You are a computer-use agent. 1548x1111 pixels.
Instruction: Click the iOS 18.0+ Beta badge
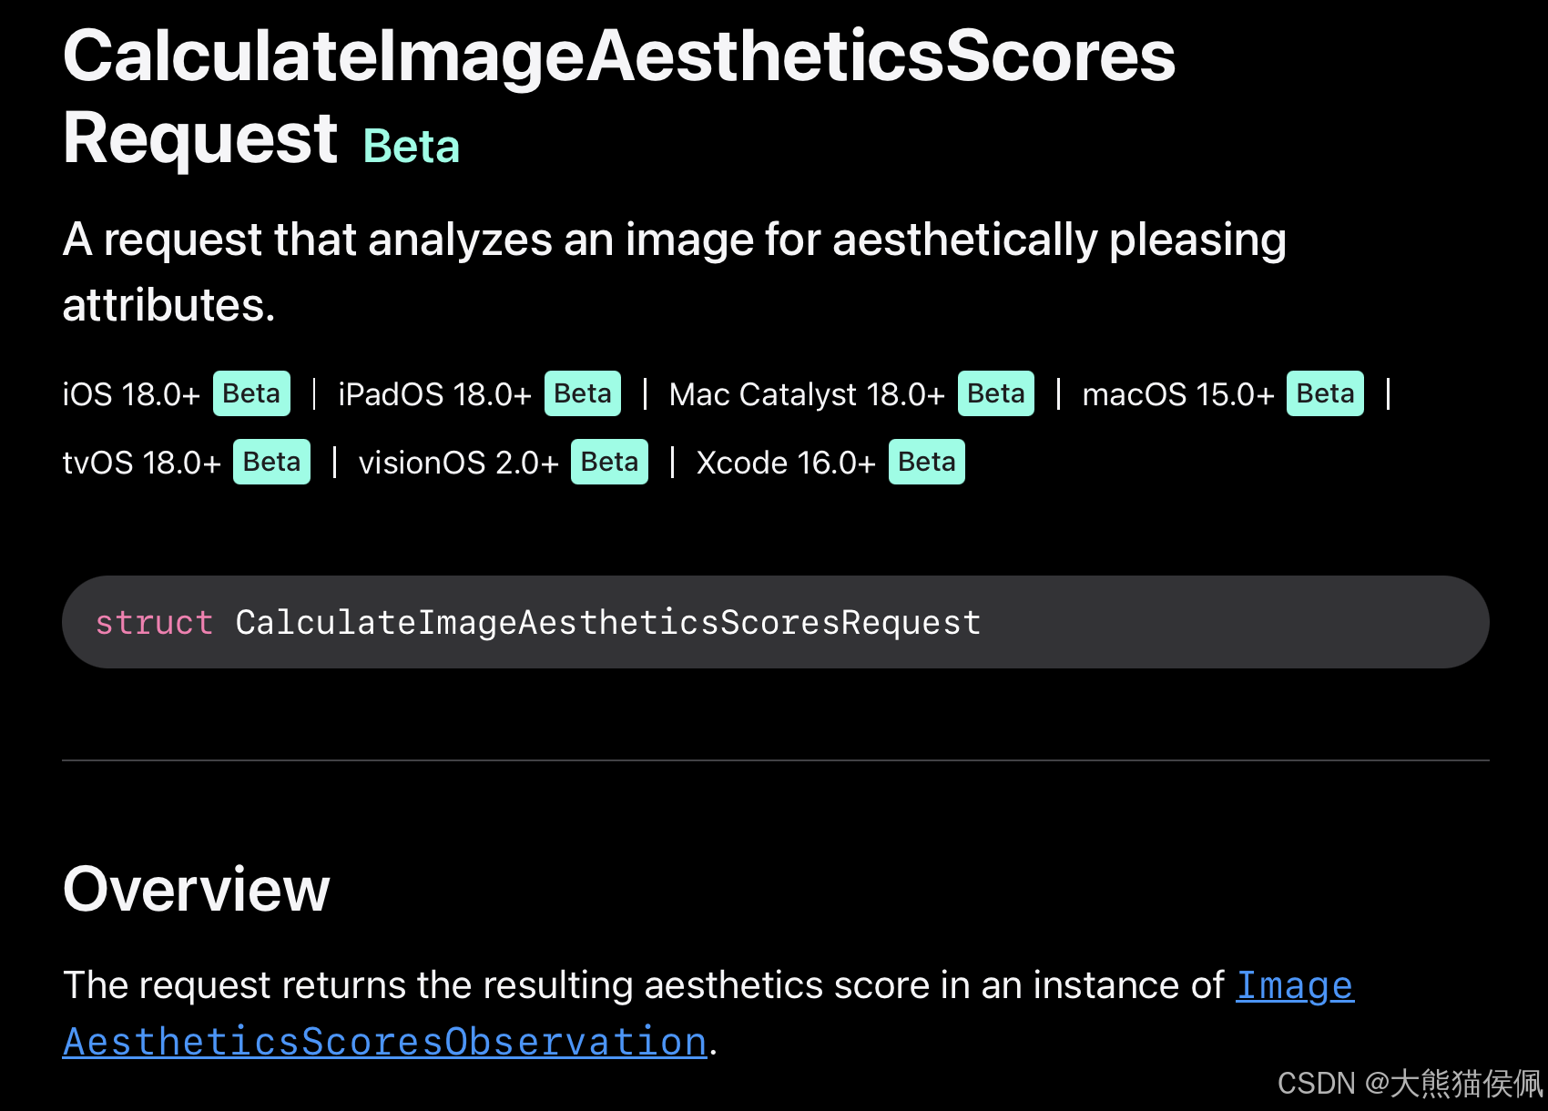251,393
